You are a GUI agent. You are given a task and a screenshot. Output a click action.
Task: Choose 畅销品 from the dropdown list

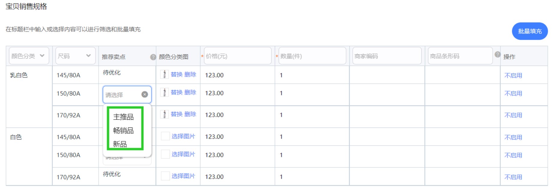coord(123,131)
